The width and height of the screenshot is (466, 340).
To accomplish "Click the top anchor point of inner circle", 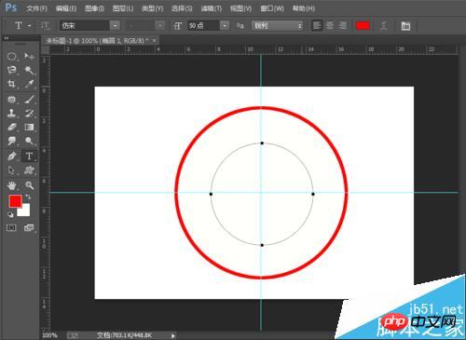I will [262, 143].
